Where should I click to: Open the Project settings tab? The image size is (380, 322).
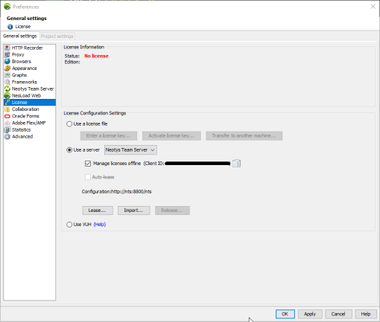57,36
